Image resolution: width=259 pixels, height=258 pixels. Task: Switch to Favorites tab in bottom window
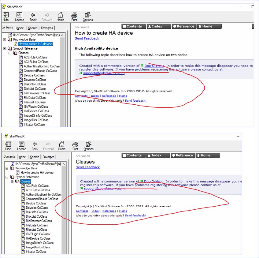48,157
